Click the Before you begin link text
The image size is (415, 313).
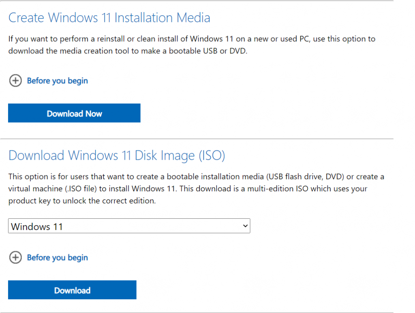click(x=57, y=80)
